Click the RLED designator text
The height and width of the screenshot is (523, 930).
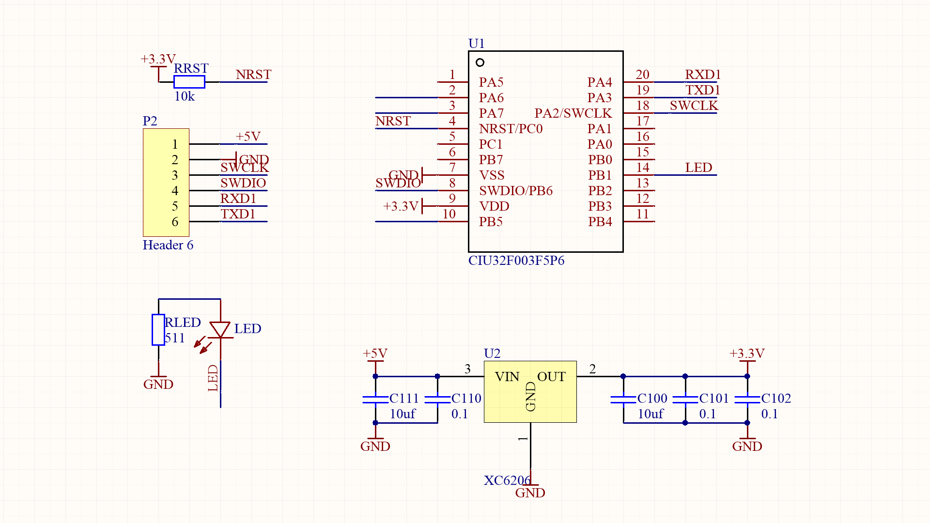click(x=183, y=323)
